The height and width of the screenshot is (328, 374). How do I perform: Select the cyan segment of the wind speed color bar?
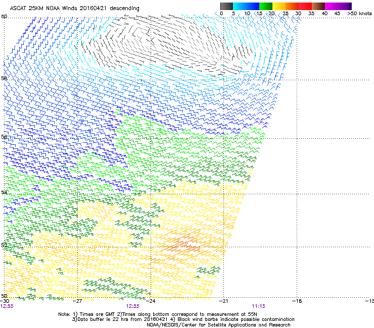[x=240, y=6]
